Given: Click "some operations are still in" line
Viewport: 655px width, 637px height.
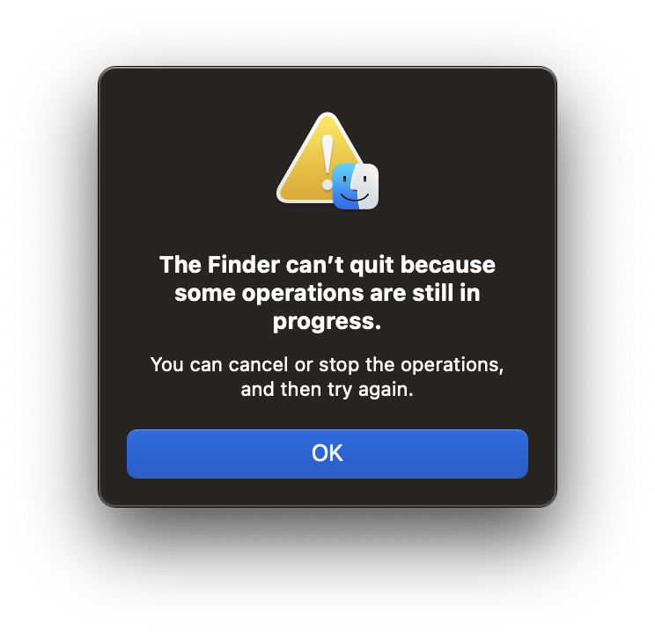Looking at the screenshot, I should tap(327, 293).
